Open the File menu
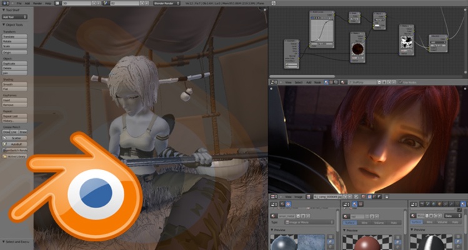 point(19,3)
